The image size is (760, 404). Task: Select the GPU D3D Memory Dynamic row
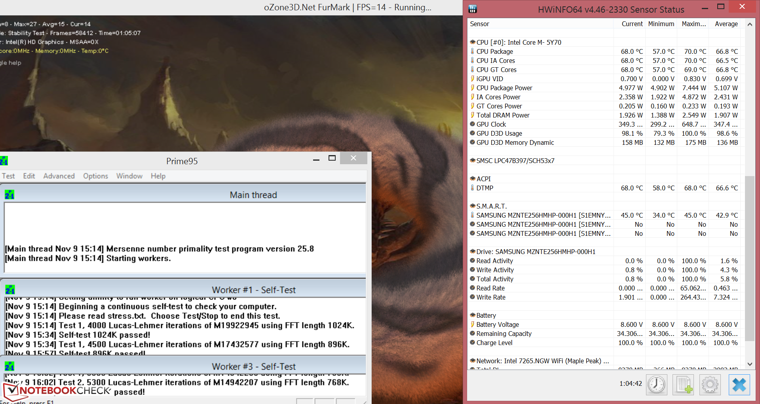point(604,142)
